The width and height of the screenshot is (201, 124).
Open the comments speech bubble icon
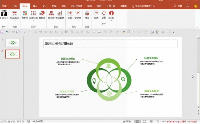[x=187, y=6]
